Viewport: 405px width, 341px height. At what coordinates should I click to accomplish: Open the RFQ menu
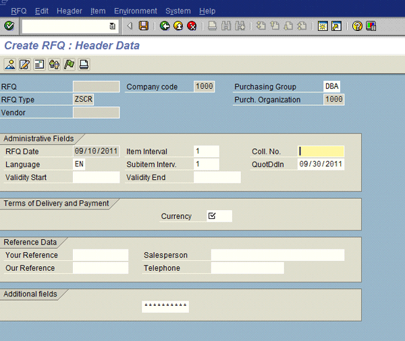tap(18, 11)
